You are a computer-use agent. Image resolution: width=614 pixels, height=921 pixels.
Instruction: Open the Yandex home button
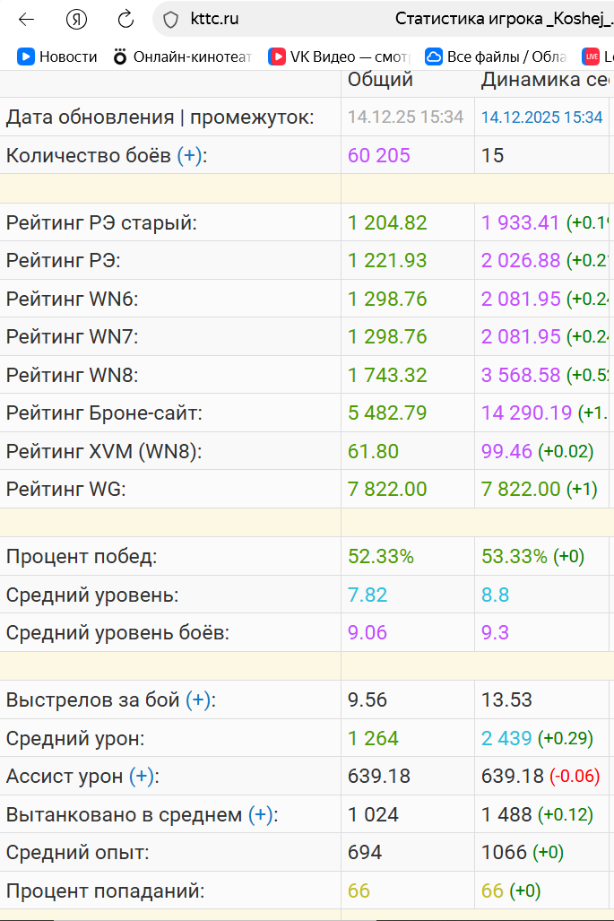click(76, 19)
